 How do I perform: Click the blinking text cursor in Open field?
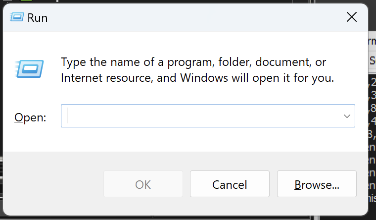click(x=67, y=116)
